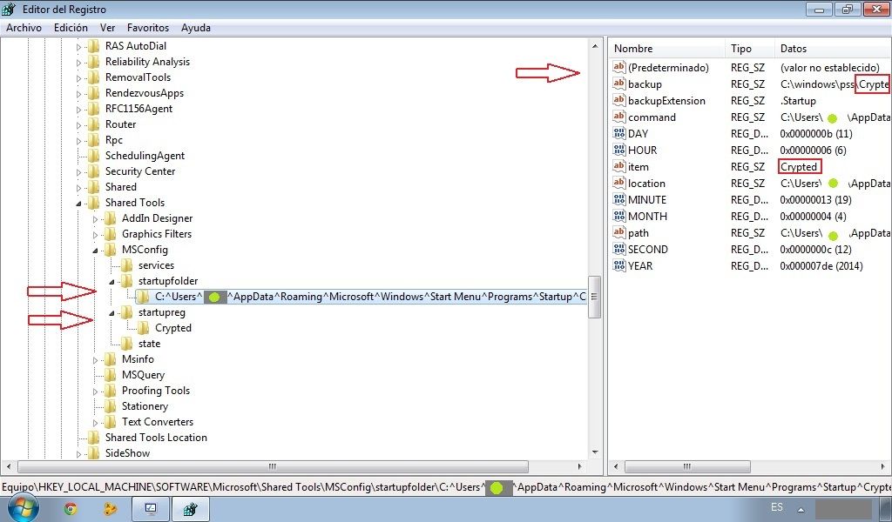The height and width of the screenshot is (522, 892).
Task: Click the tree pane scroll-up arrow
Action: tap(594, 46)
